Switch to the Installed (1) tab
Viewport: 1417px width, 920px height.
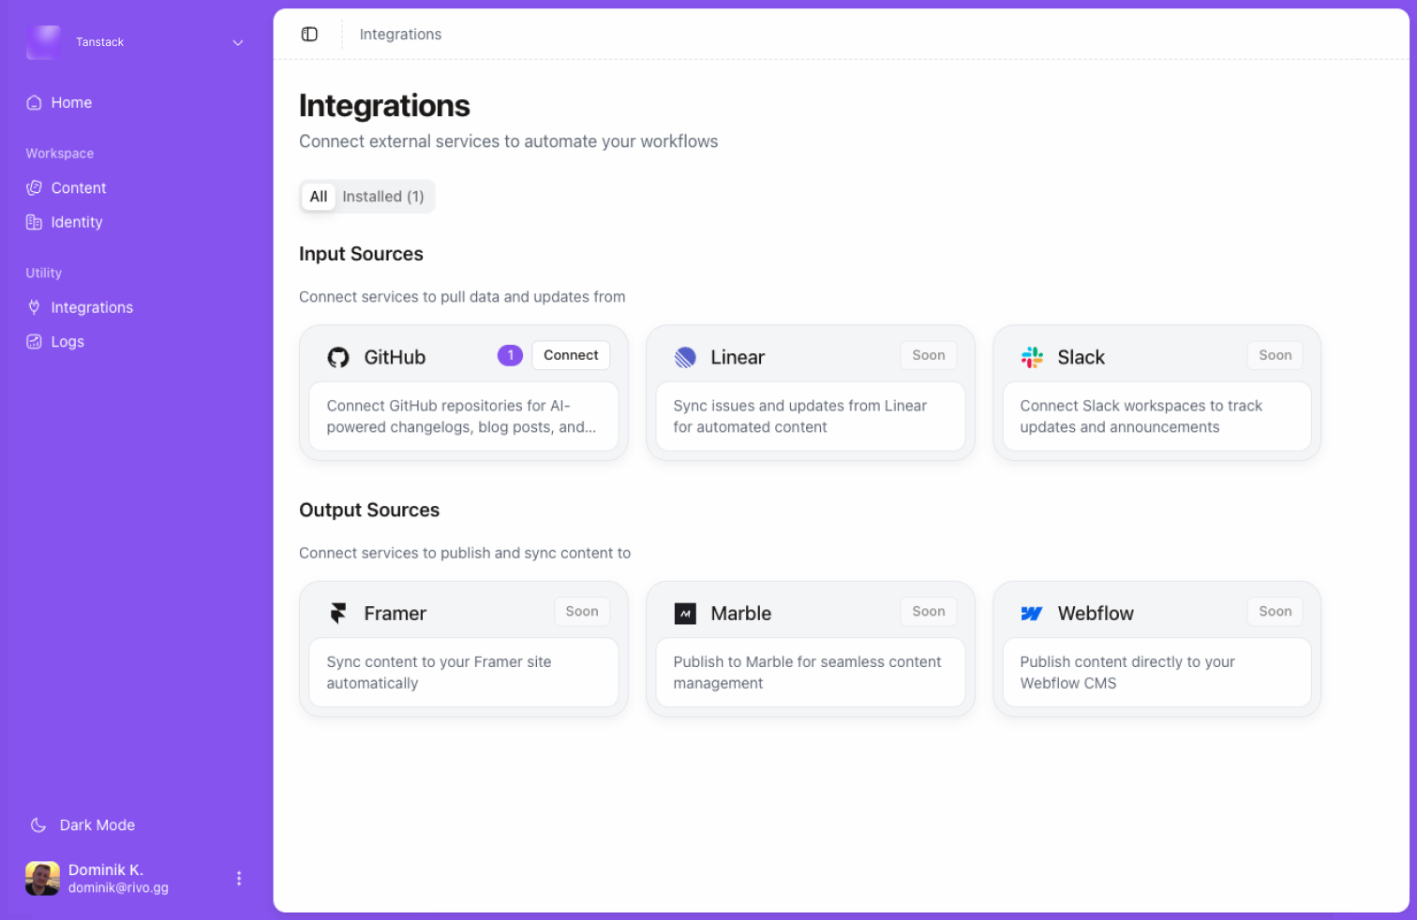(x=382, y=197)
